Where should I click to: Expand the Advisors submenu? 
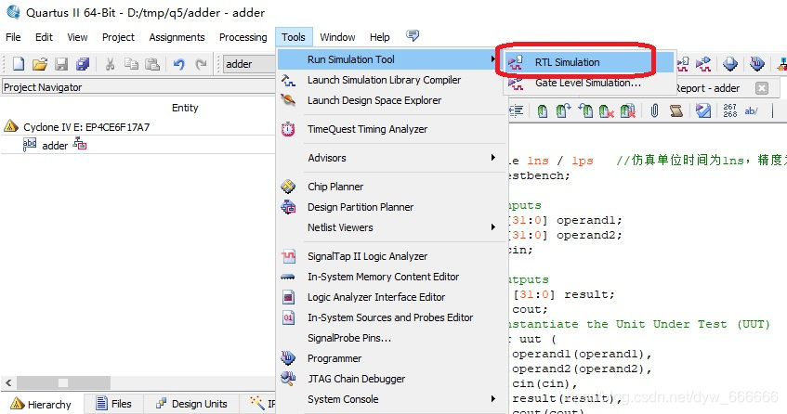pyautogui.click(x=390, y=158)
